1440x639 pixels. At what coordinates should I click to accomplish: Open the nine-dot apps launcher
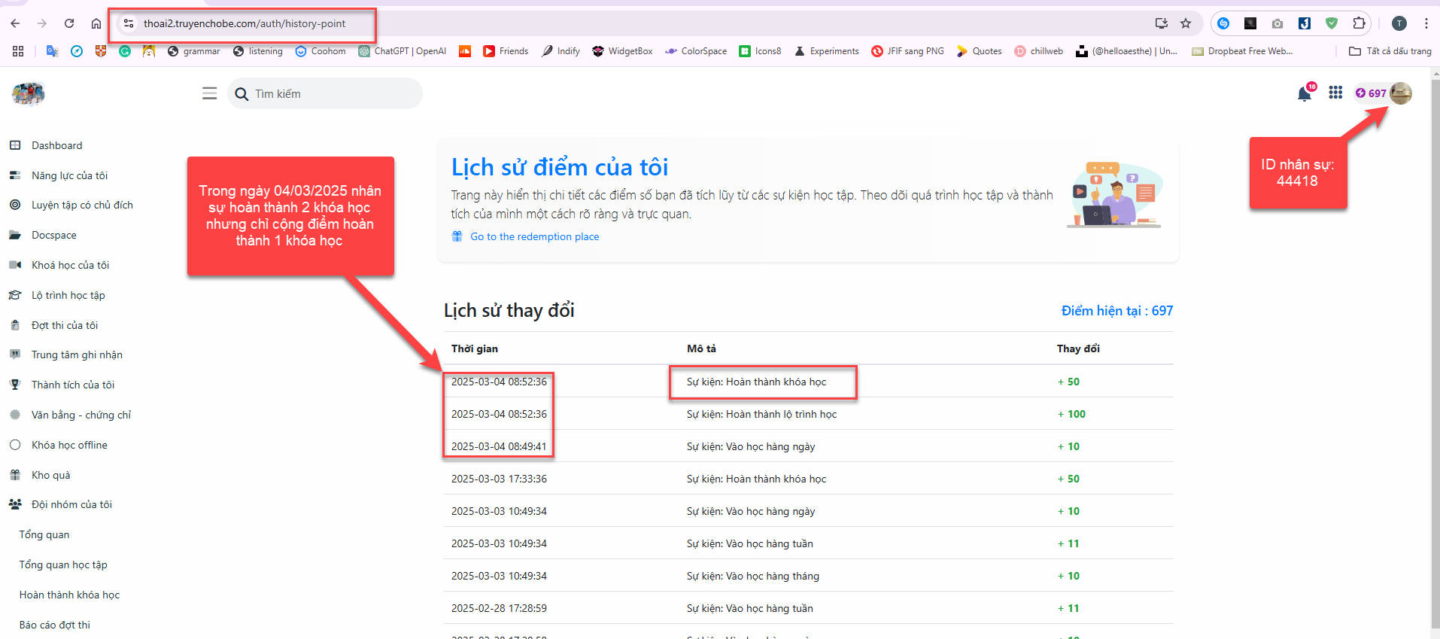click(1335, 93)
